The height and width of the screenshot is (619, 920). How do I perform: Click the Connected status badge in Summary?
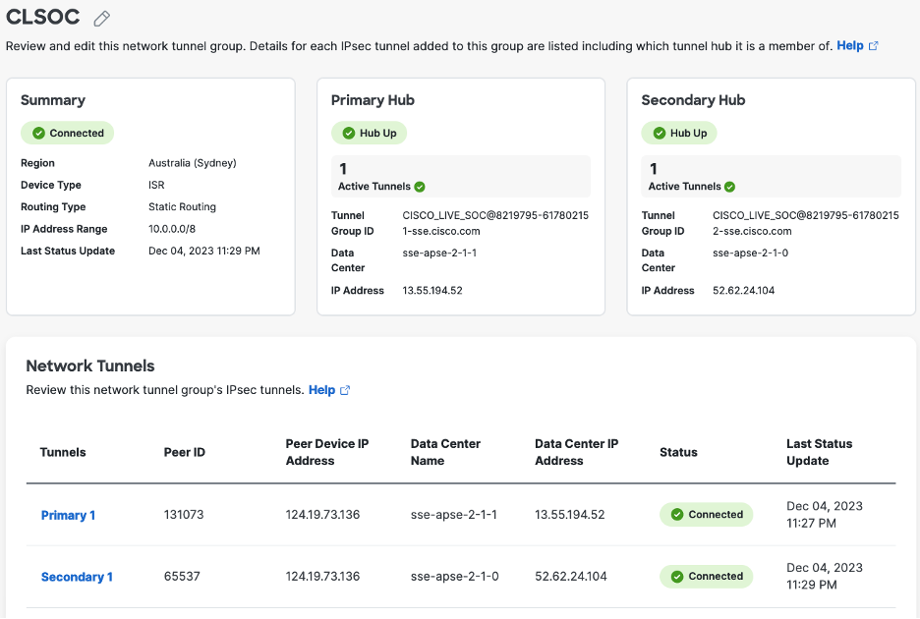(68, 133)
